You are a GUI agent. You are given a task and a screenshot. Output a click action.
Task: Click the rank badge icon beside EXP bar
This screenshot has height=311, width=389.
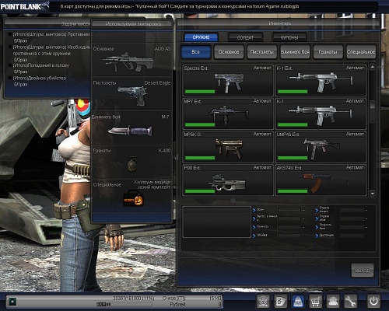(x=12, y=302)
